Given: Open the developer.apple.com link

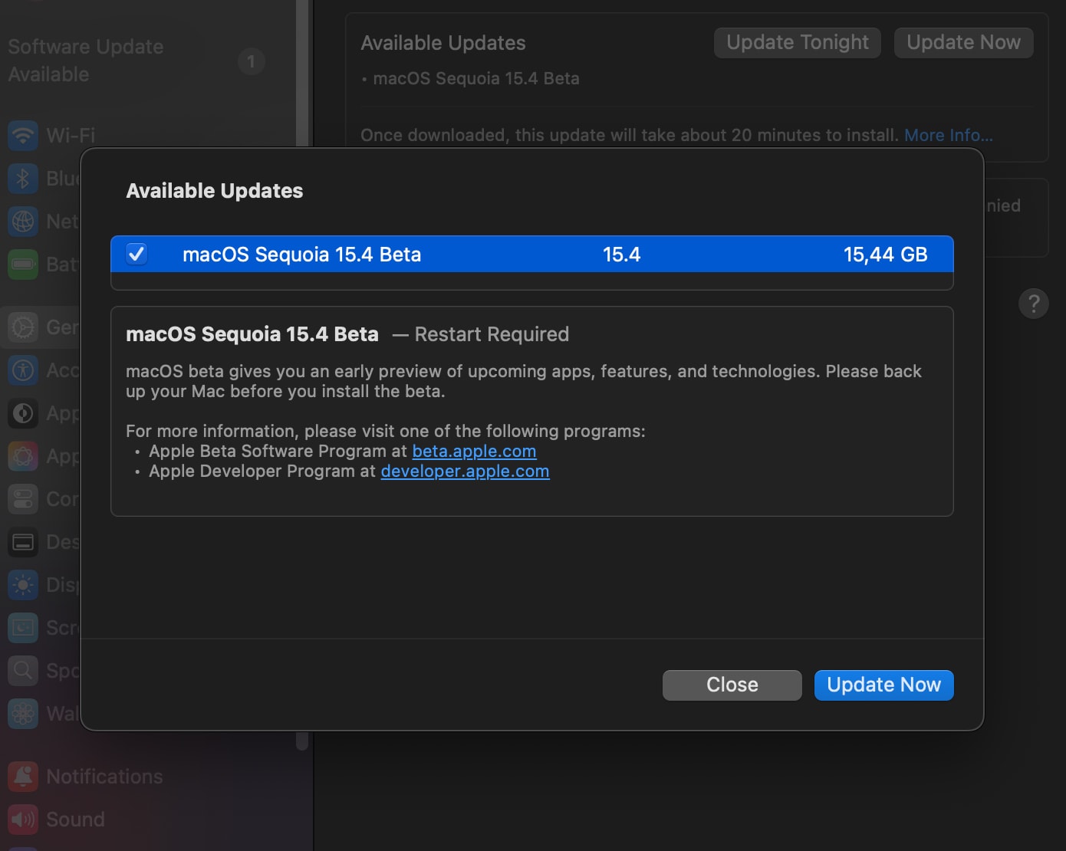Looking at the screenshot, I should tap(465, 471).
